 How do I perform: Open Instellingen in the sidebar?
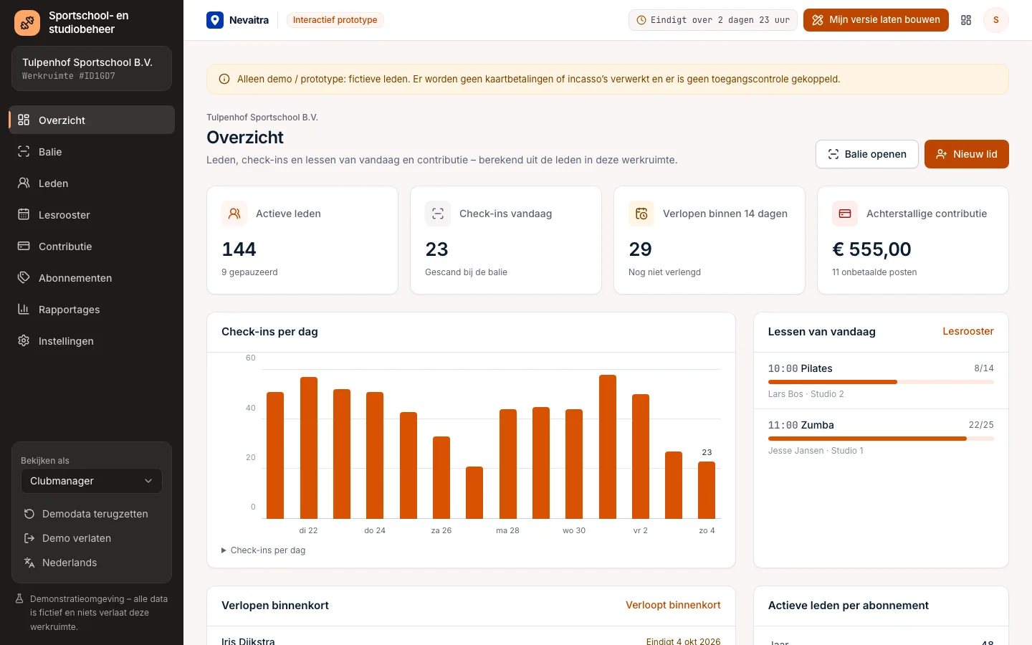(92, 340)
